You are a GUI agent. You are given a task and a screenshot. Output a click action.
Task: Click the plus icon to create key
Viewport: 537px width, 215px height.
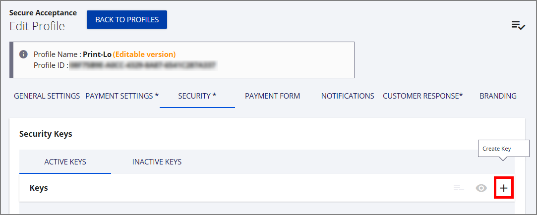pyautogui.click(x=504, y=188)
